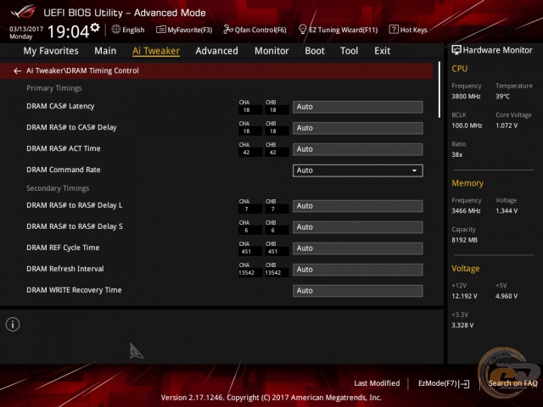543x407 pixels.
Task: Expand DRAM Command Rate dropdown arrow
Action: [x=414, y=170]
